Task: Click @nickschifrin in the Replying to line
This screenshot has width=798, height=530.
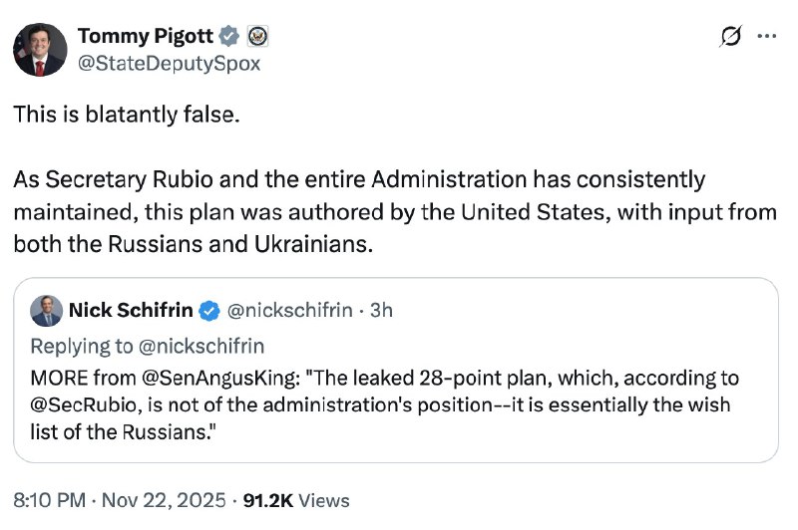Action: pyautogui.click(x=201, y=346)
